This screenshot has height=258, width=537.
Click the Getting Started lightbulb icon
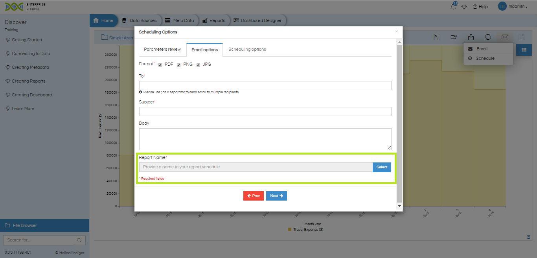[7, 40]
